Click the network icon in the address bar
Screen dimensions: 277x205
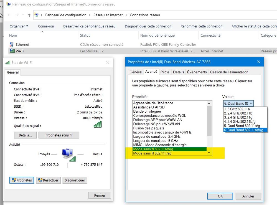pyautogui.click(x=36, y=15)
